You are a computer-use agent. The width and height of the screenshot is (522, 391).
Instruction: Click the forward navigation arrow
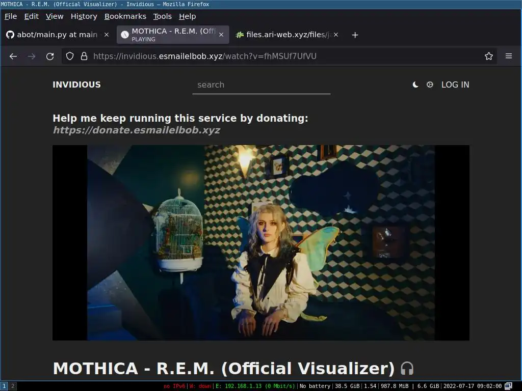pyautogui.click(x=32, y=57)
